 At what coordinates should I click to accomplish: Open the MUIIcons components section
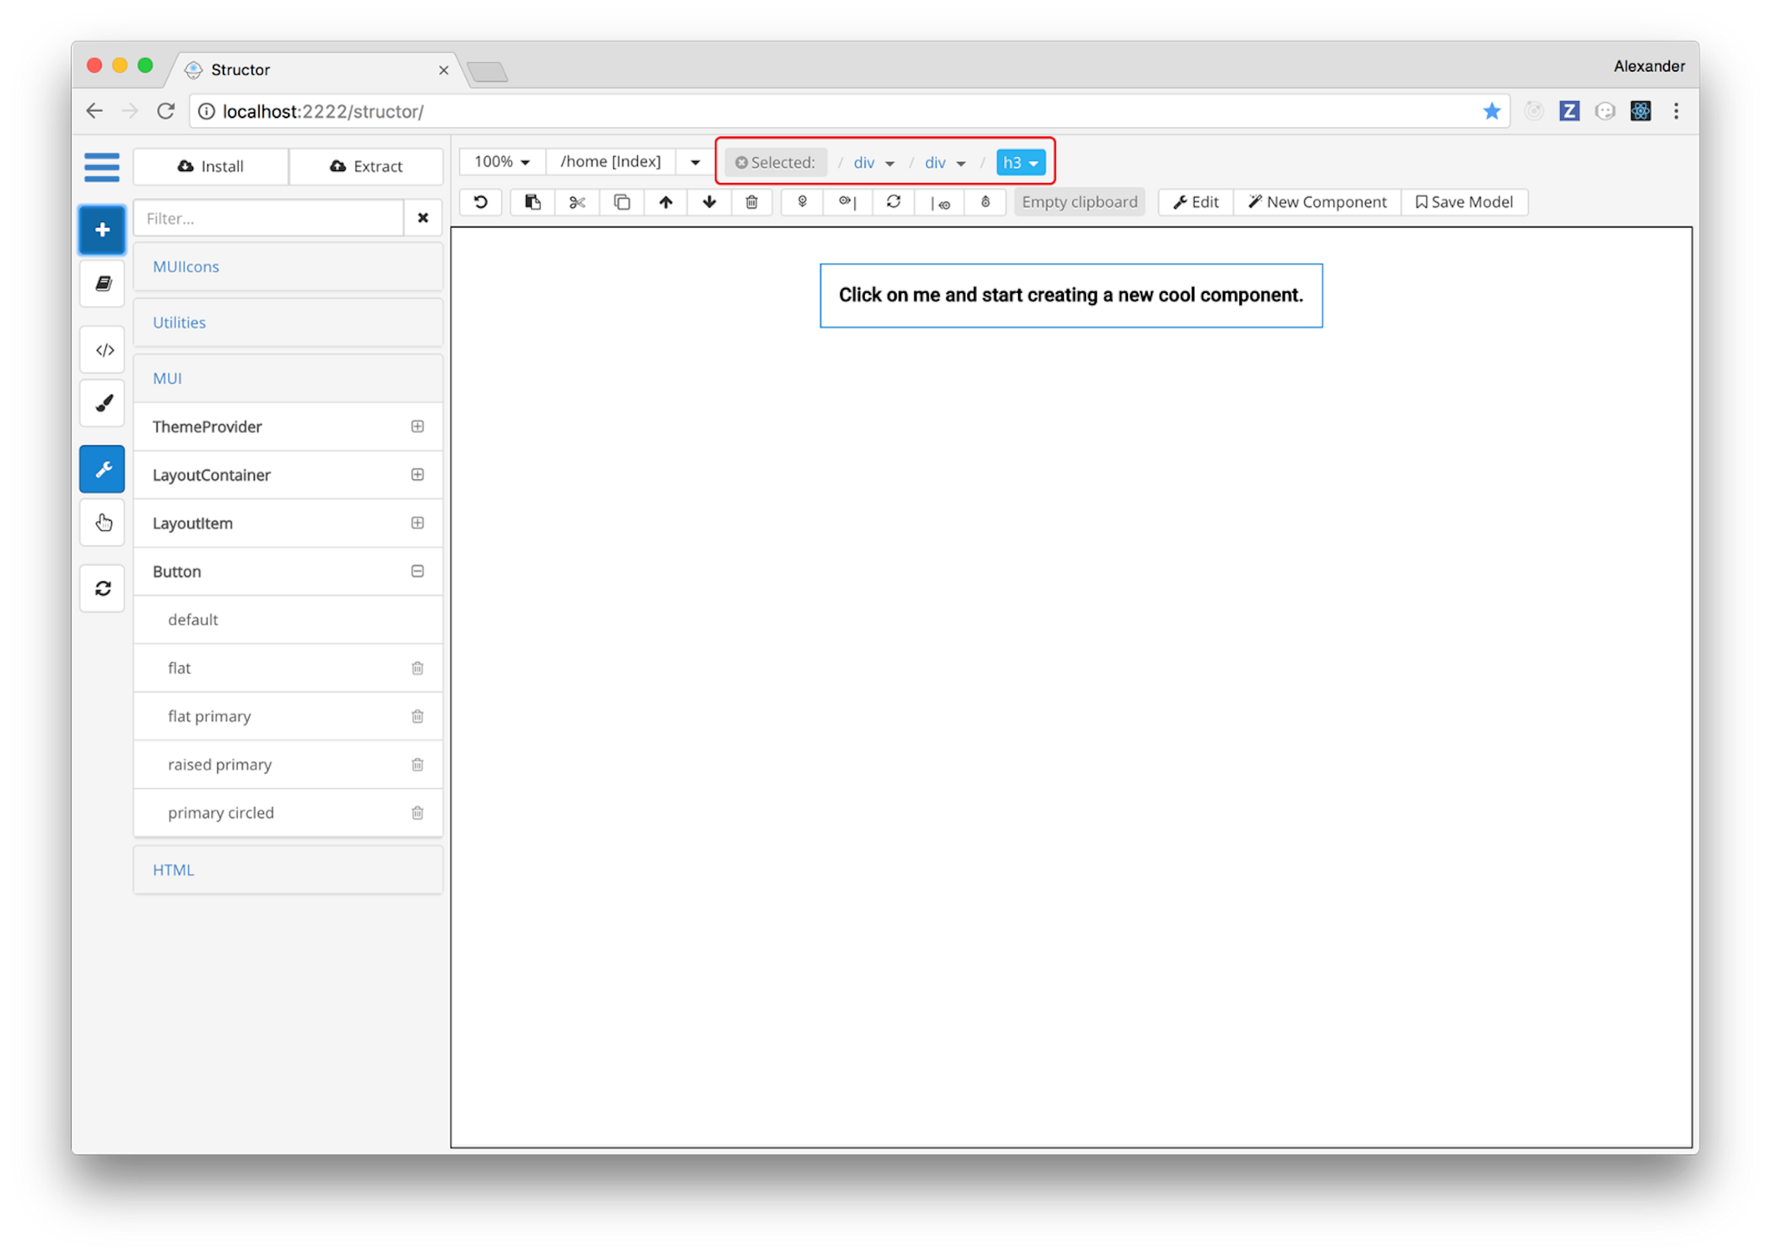tap(185, 267)
